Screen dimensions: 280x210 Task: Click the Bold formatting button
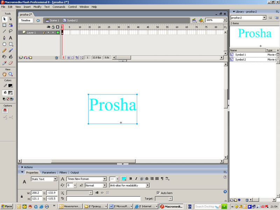pos(131,179)
